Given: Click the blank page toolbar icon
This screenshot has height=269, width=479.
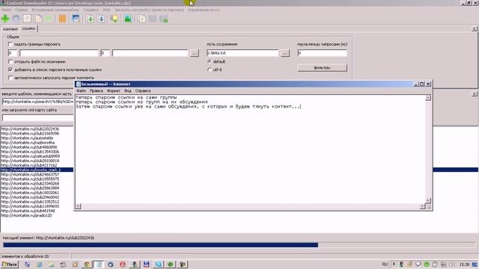Looking at the screenshot, I should pyautogui.click(x=38, y=19).
